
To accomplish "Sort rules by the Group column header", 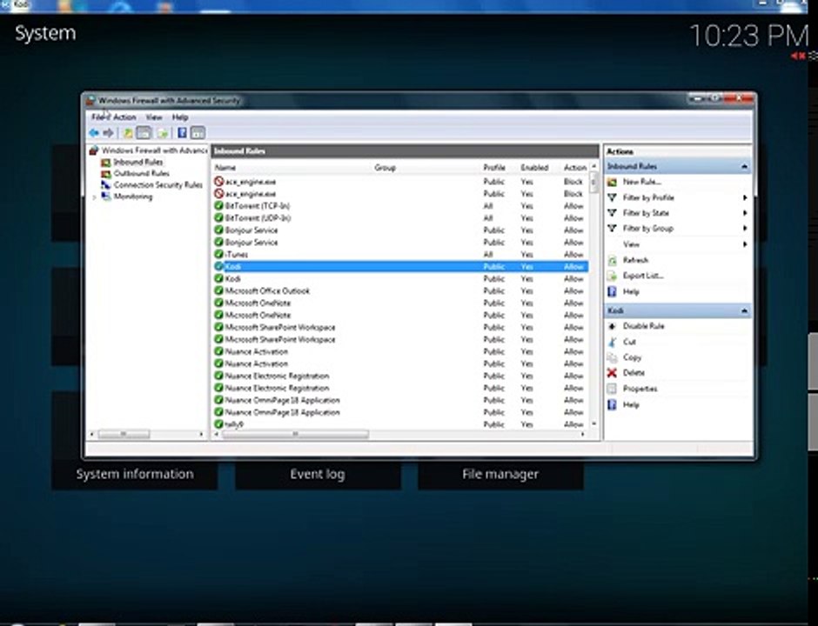I will click(385, 168).
